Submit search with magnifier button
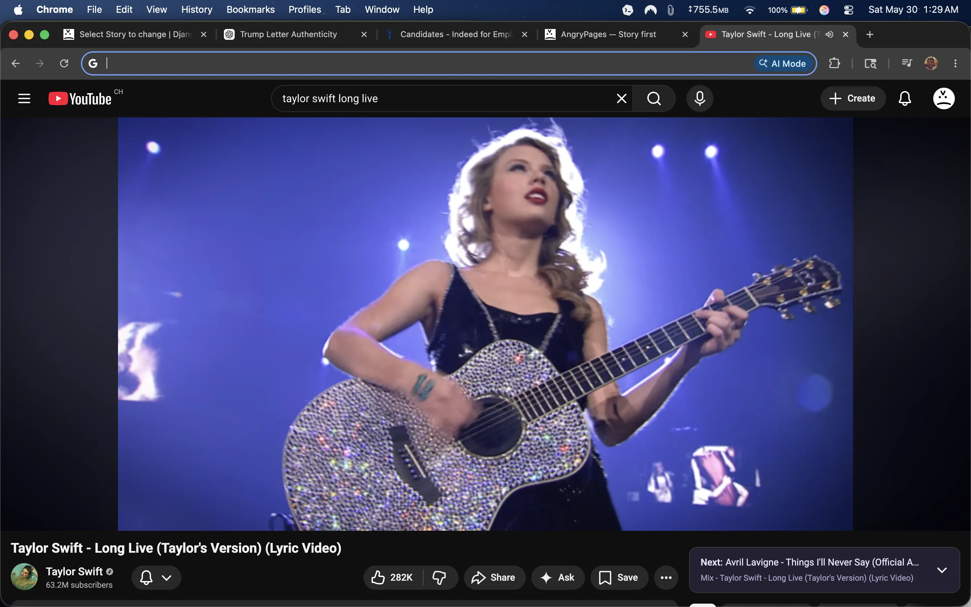971x607 pixels. pyautogui.click(x=654, y=98)
